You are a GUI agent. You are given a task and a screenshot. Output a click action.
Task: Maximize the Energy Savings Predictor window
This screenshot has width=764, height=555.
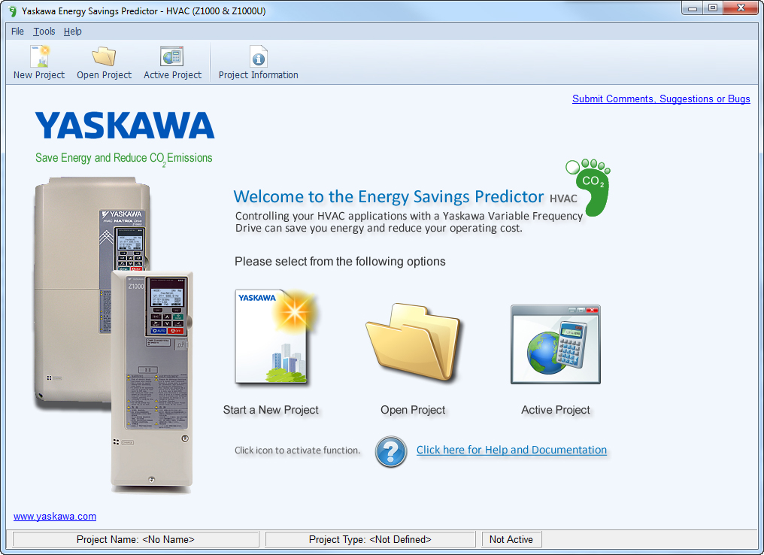point(713,8)
